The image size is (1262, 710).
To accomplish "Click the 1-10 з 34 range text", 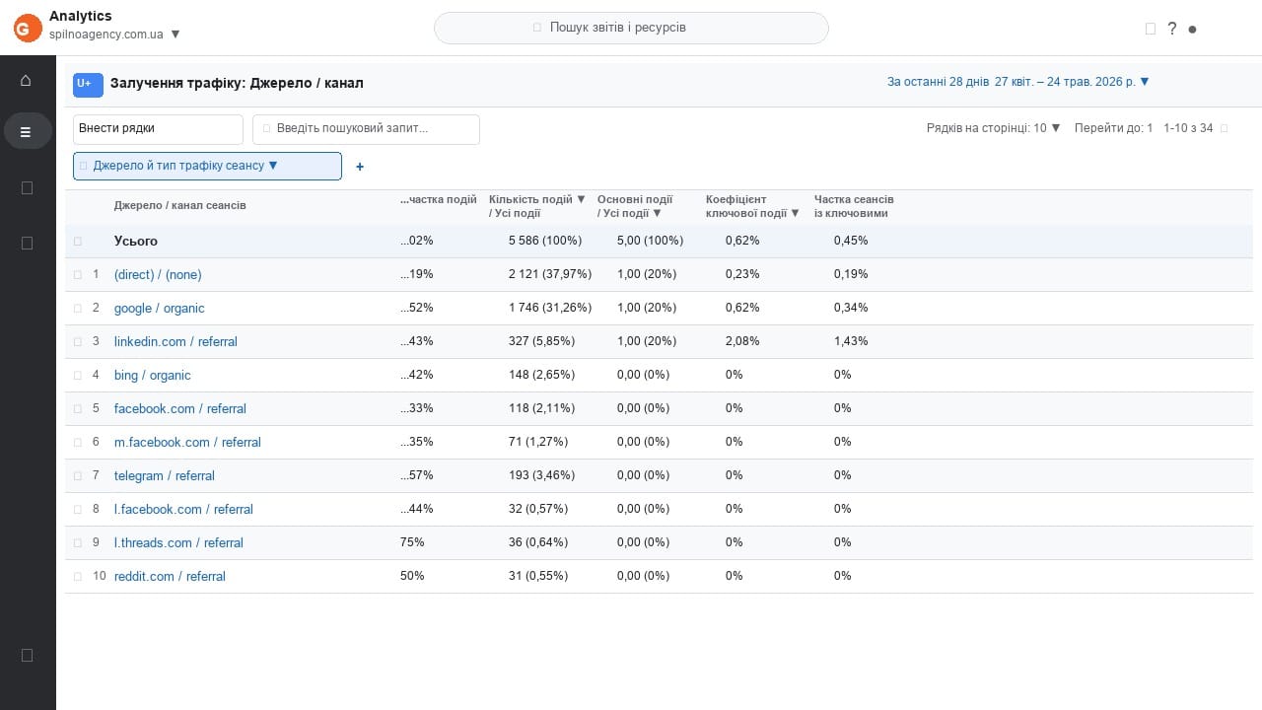I will pos(1188,128).
